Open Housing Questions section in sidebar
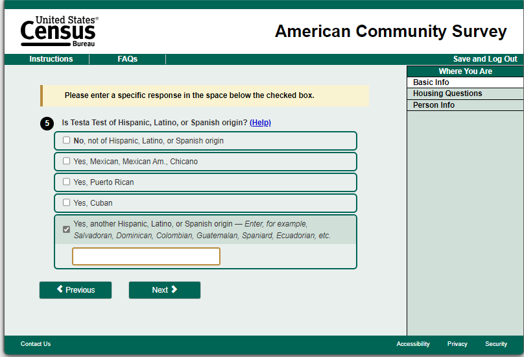 pyautogui.click(x=447, y=93)
